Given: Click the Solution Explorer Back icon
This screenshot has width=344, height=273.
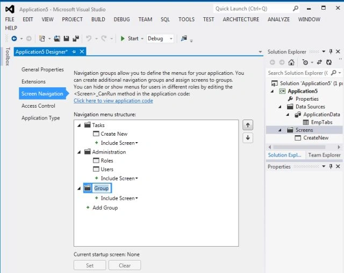Looking at the screenshot, I should (x=273, y=62).
